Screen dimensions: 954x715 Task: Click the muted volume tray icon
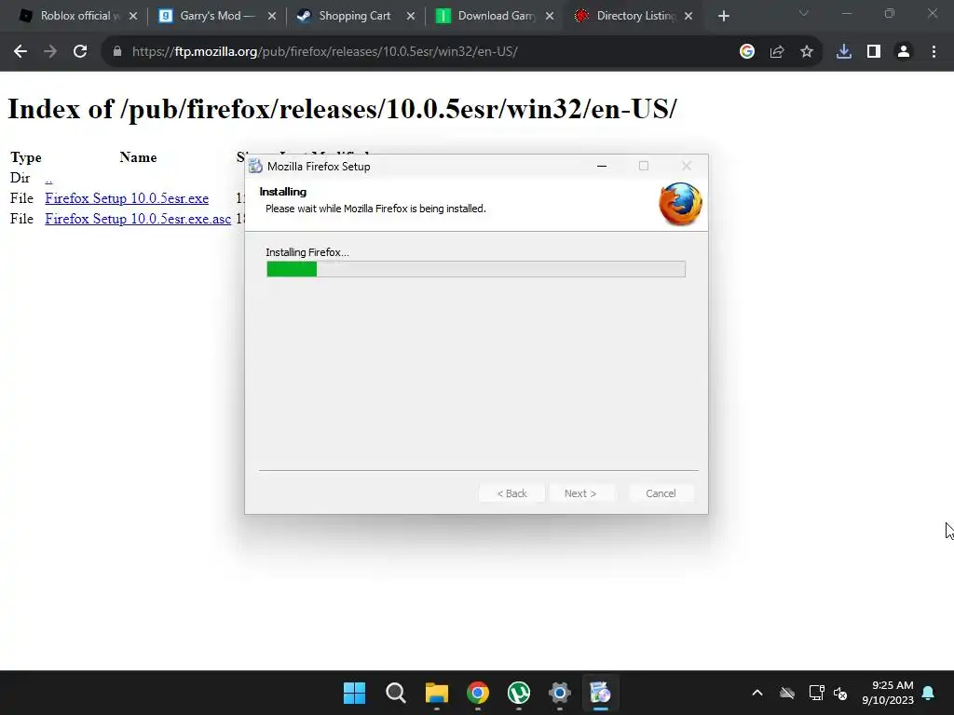(840, 693)
